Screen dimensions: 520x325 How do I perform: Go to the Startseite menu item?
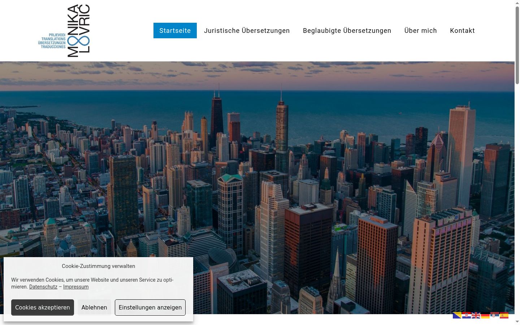[x=175, y=31]
